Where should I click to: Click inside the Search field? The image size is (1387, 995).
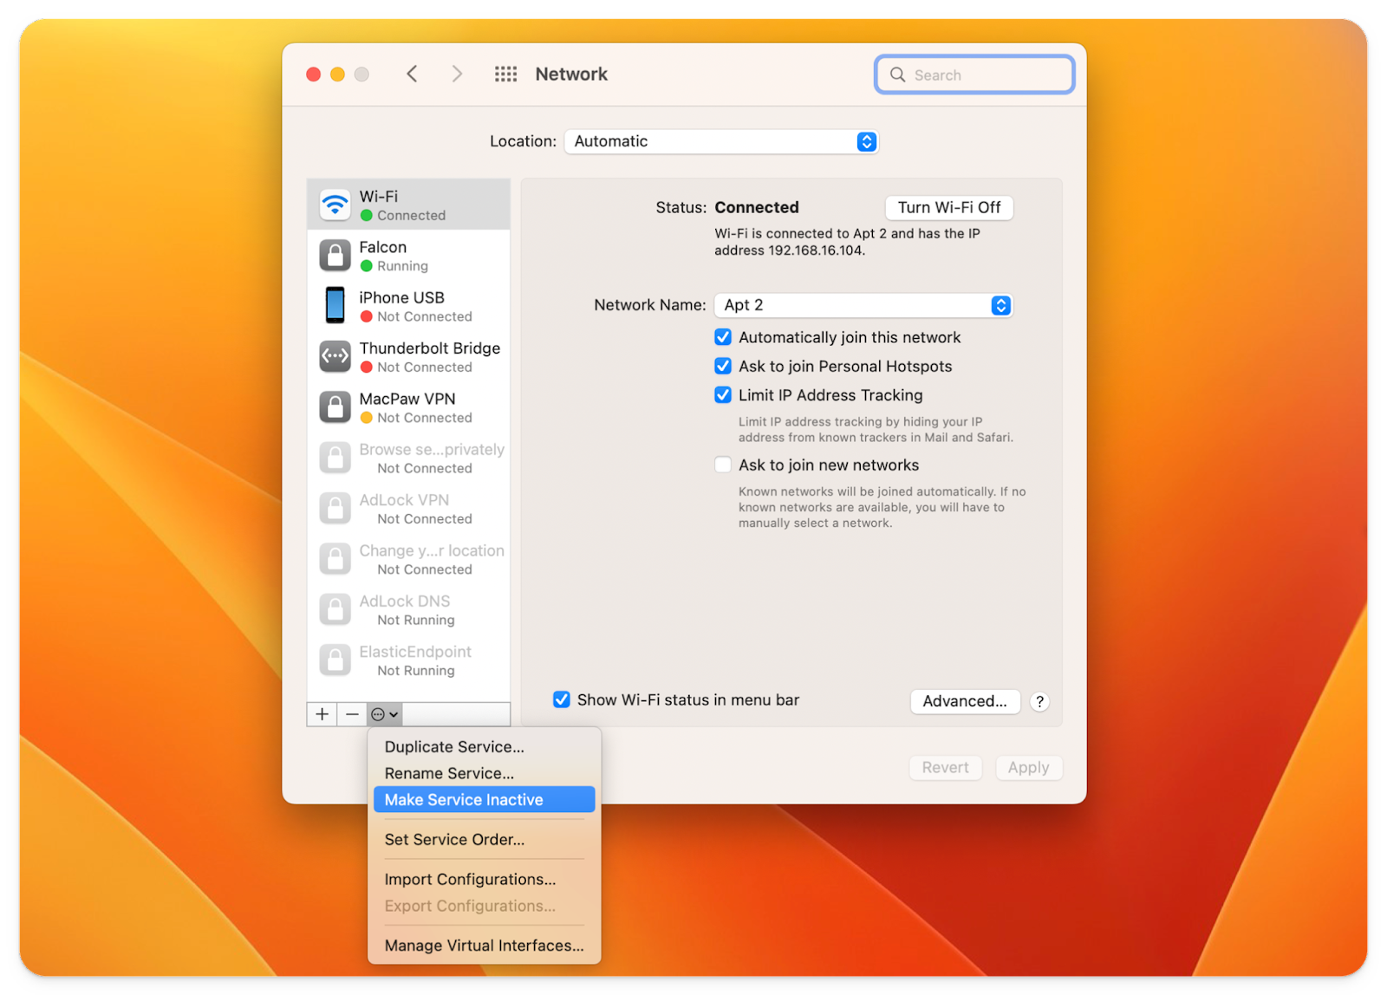click(x=973, y=75)
